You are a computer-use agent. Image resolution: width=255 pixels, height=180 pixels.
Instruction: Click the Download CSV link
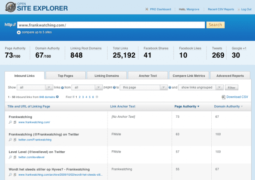click(237, 97)
